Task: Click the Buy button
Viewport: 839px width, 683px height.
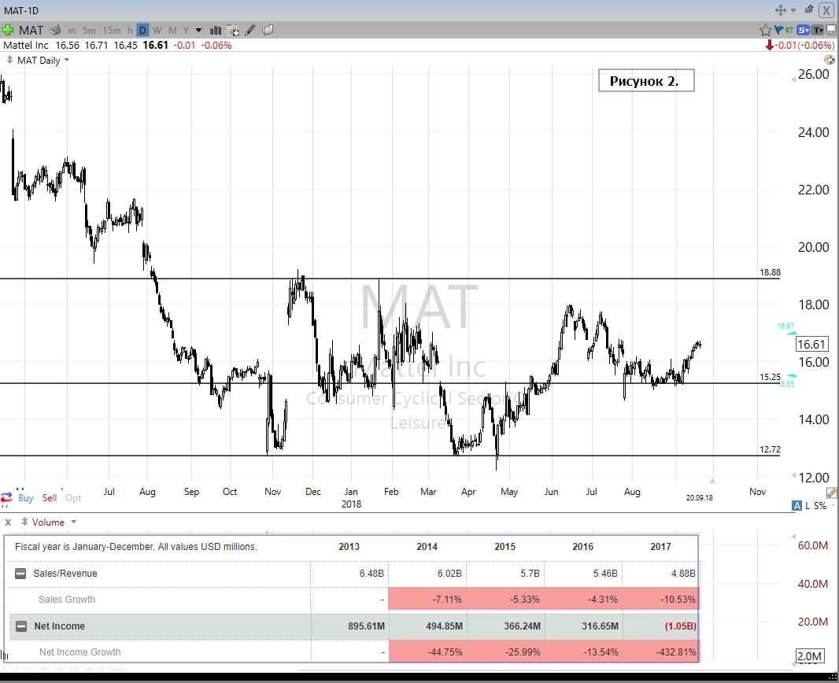Action: (26, 498)
